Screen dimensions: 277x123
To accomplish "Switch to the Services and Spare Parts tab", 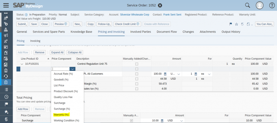I will pyautogui.click(x=49, y=32).
